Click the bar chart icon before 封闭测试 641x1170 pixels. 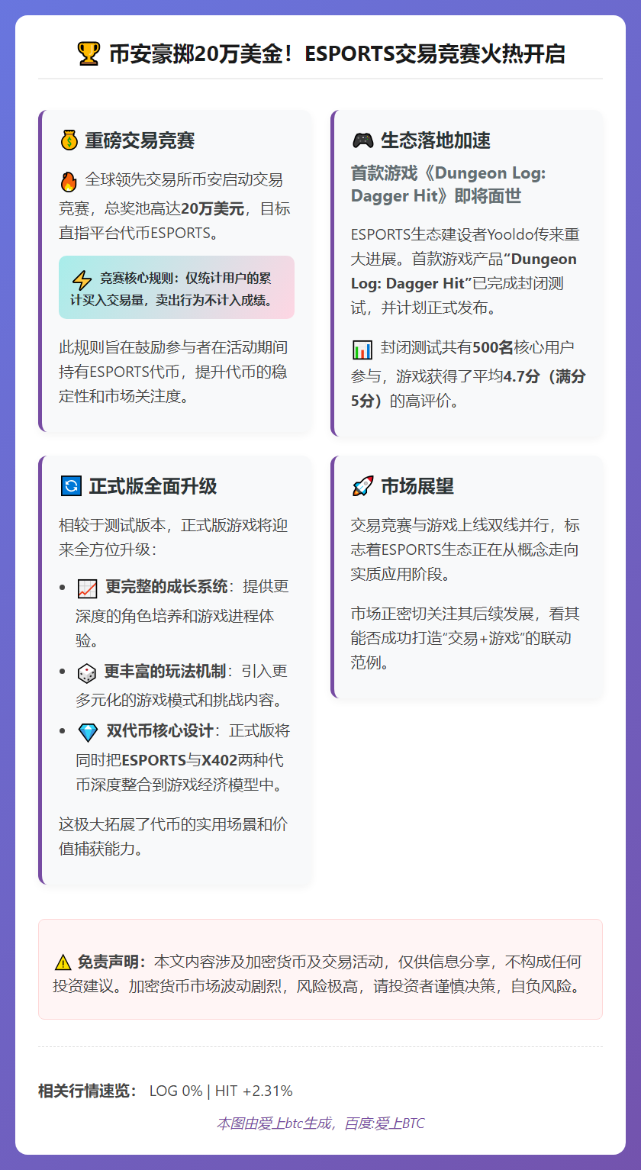click(362, 350)
